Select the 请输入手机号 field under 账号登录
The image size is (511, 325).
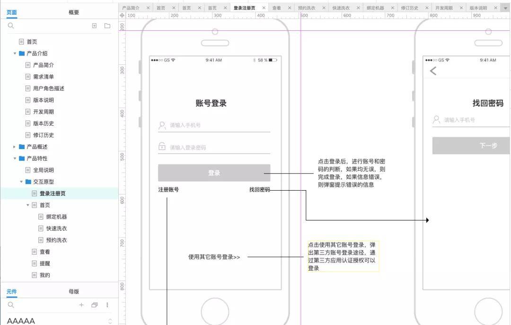tap(214, 125)
